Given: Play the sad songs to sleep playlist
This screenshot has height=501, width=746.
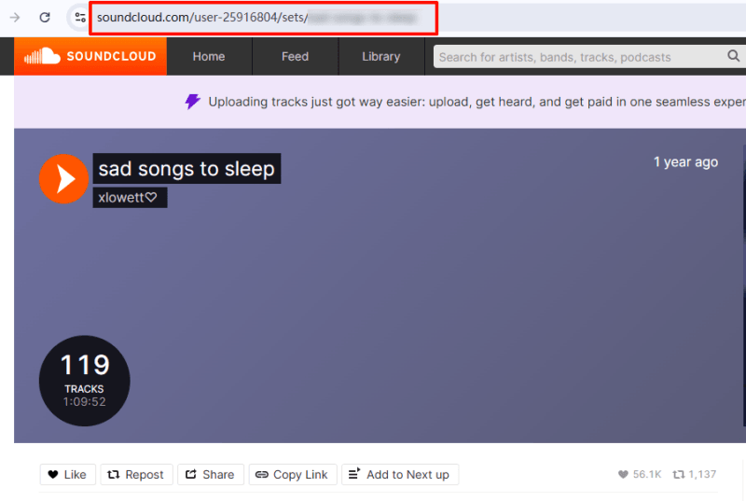Looking at the screenshot, I should pos(63,178).
